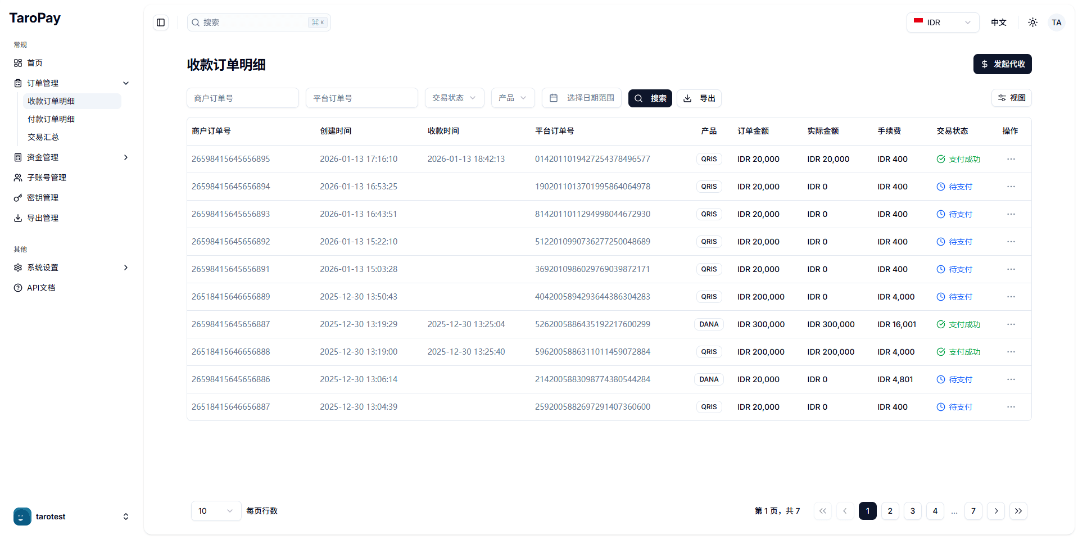Screen dimensions: 1078x539
Task: Open the IDR currency dropdown
Action: tap(942, 22)
